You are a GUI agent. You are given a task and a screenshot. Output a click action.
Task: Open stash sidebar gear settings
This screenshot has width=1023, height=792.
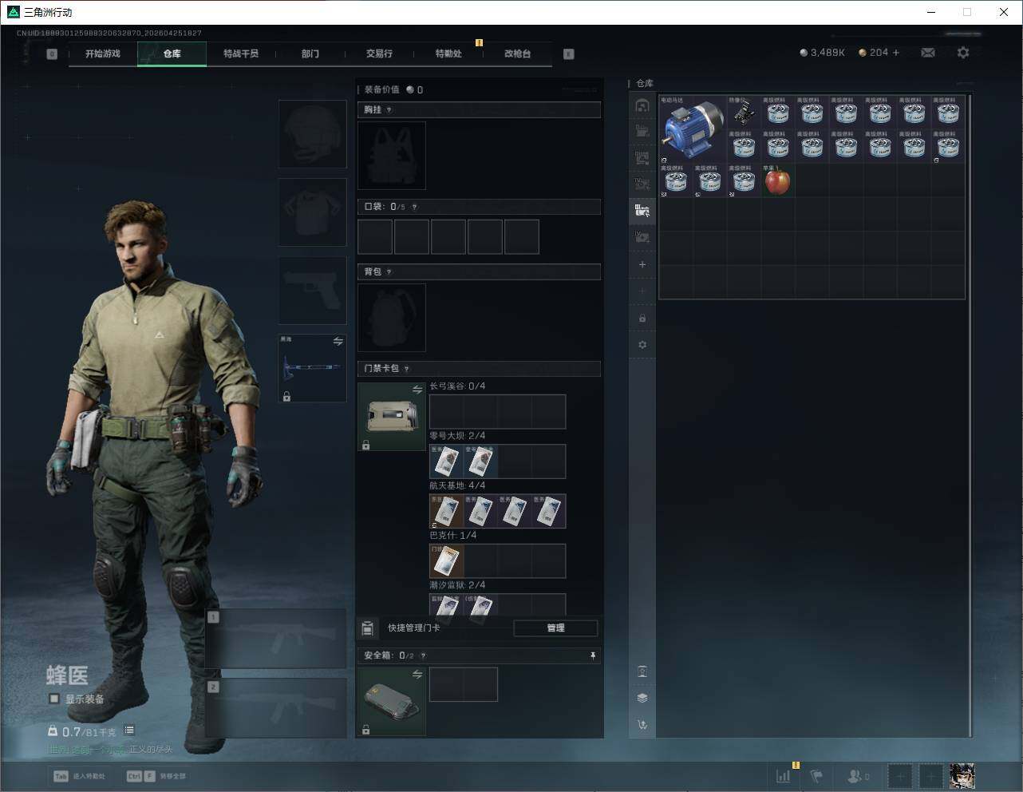point(642,345)
